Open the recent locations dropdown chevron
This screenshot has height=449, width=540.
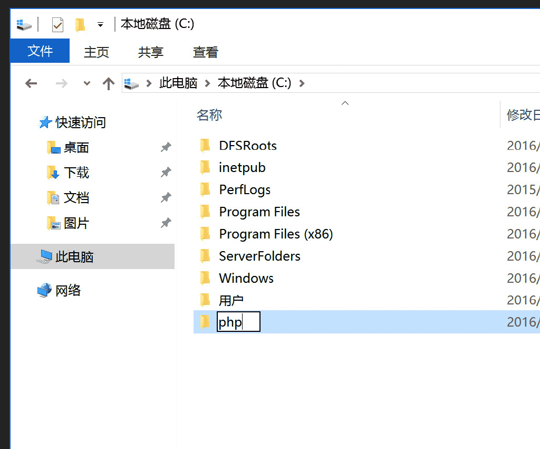click(87, 83)
